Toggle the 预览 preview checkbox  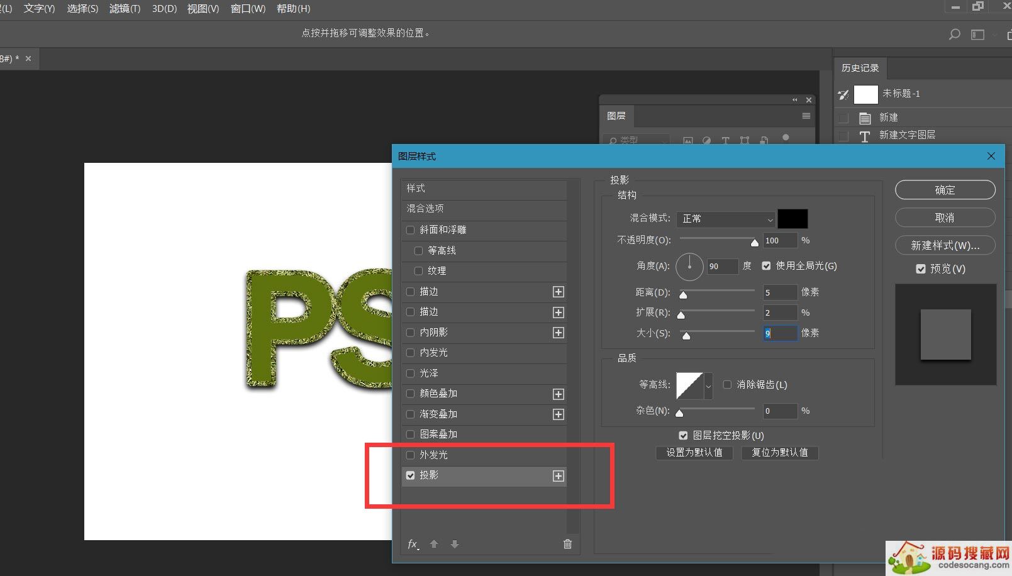[921, 269]
